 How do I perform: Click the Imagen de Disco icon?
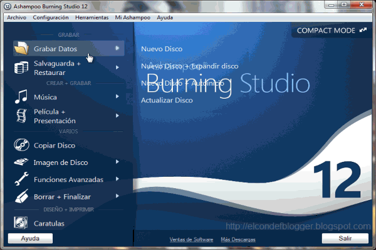22,162
